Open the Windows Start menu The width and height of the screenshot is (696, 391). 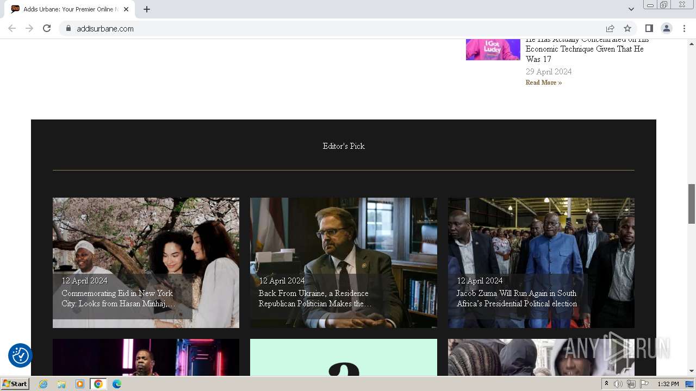click(15, 384)
